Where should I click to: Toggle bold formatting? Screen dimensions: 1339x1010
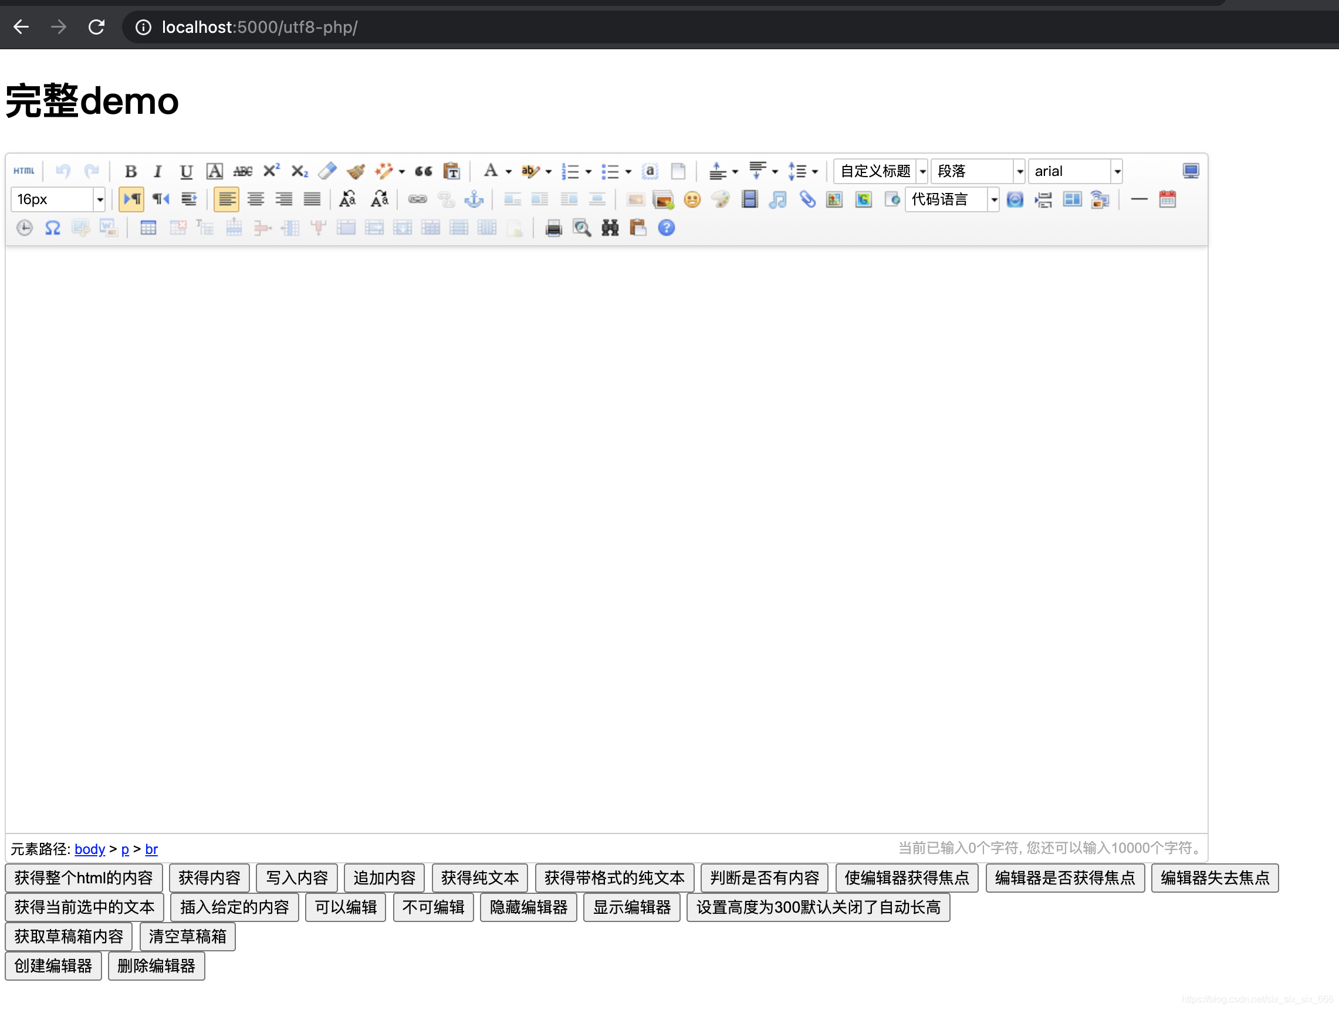tap(130, 171)
